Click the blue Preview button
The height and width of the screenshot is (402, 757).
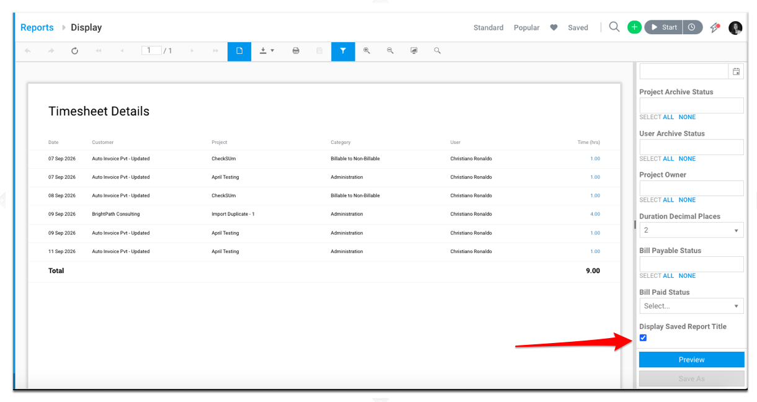point(691,360)
